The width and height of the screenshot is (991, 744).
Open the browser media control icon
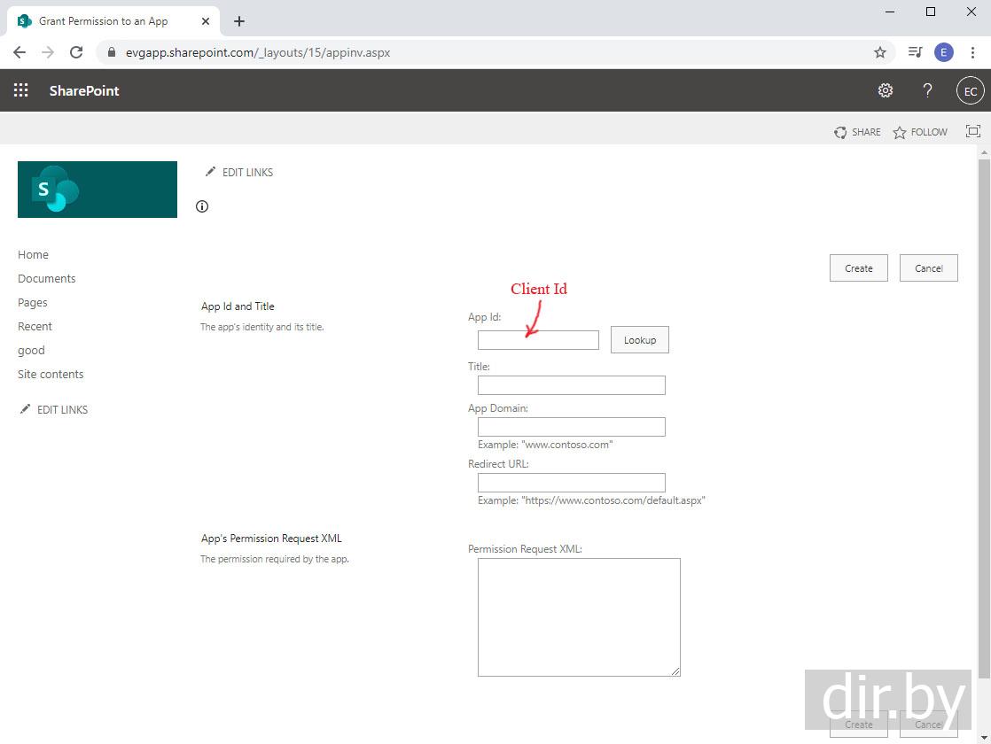coord(915,52)
